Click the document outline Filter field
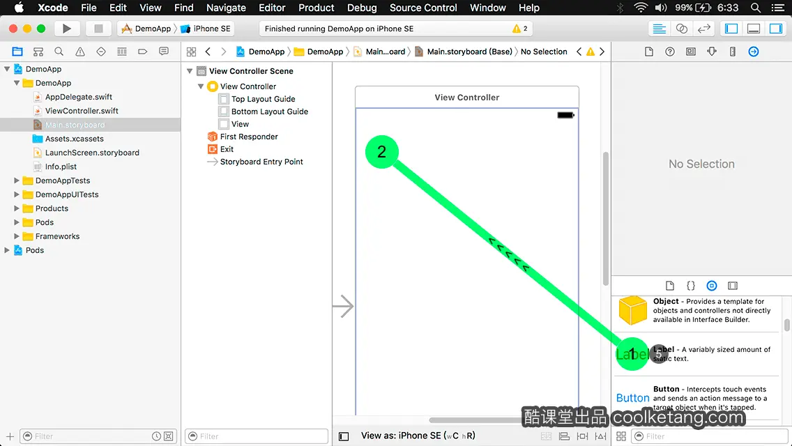The width and height of the screenshot is (792, 446). [257, 436]
